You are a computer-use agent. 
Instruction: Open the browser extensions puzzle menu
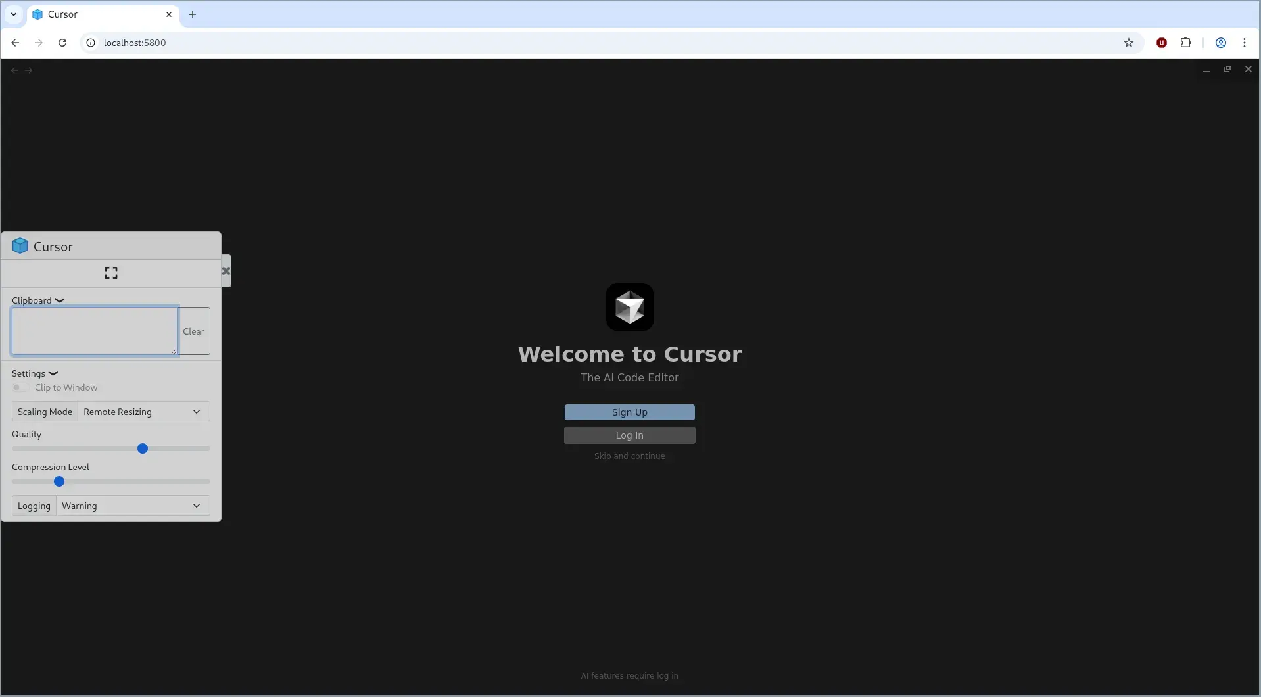(x=1185, y=43)
